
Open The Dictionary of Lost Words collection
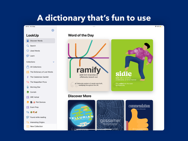coord(40,72)
